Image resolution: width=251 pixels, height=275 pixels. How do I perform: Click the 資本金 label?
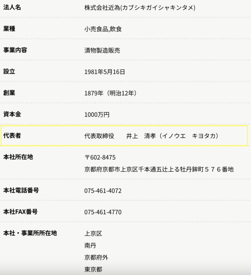coord(12,114)
